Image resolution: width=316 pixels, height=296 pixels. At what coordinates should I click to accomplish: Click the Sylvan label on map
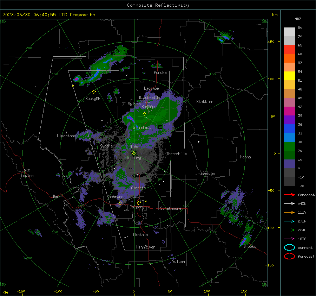pos(134,104)
